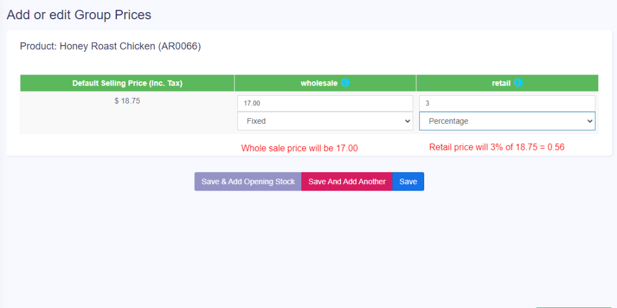Click the $ 18.75 default price cell

127,101
